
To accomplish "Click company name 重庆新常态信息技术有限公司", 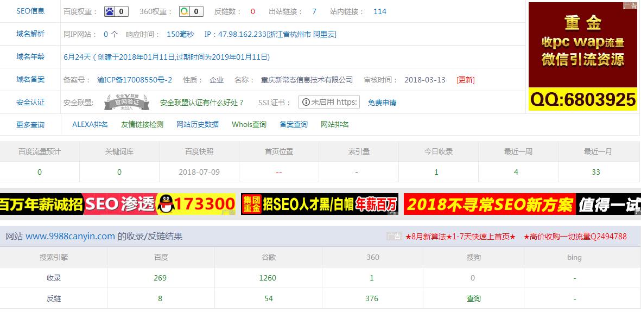I will [307, 80].
